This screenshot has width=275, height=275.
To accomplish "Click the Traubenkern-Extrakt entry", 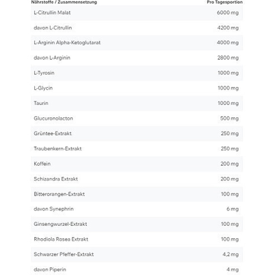I will click(58, 149).
